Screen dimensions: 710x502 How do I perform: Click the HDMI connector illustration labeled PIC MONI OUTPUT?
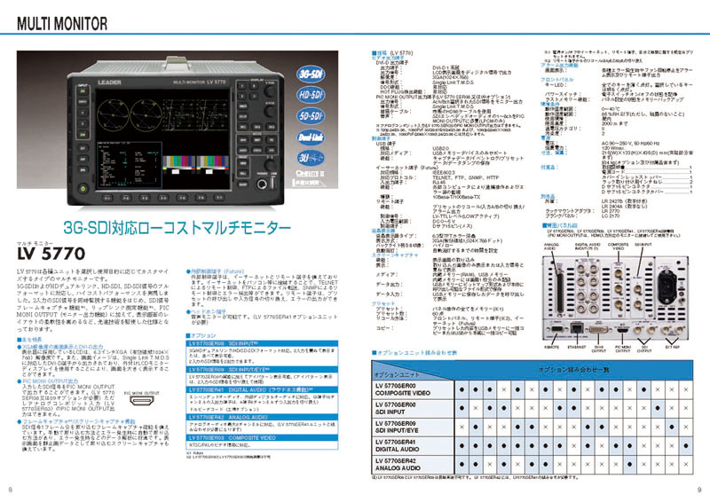[141, 401]
